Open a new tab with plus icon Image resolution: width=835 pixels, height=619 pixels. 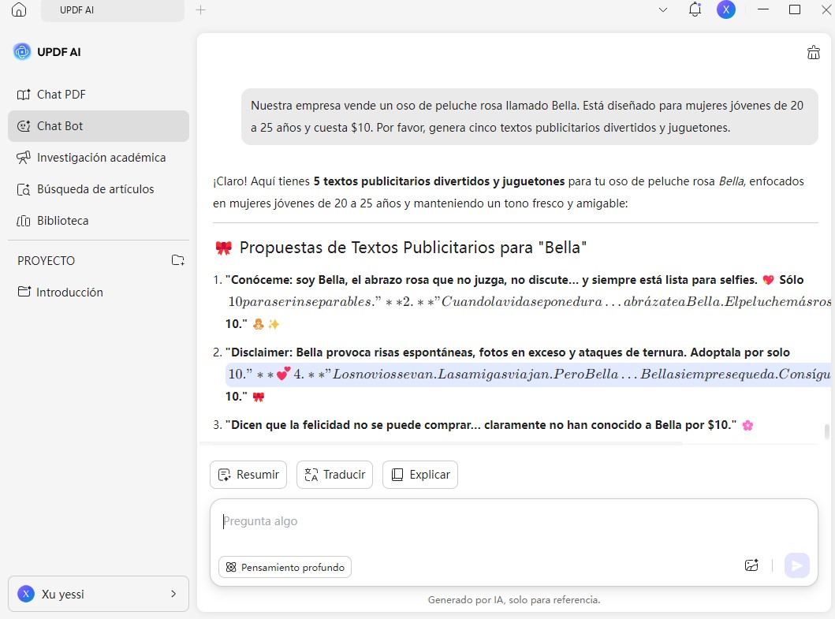pyautogui.click(x=200, y=10)
